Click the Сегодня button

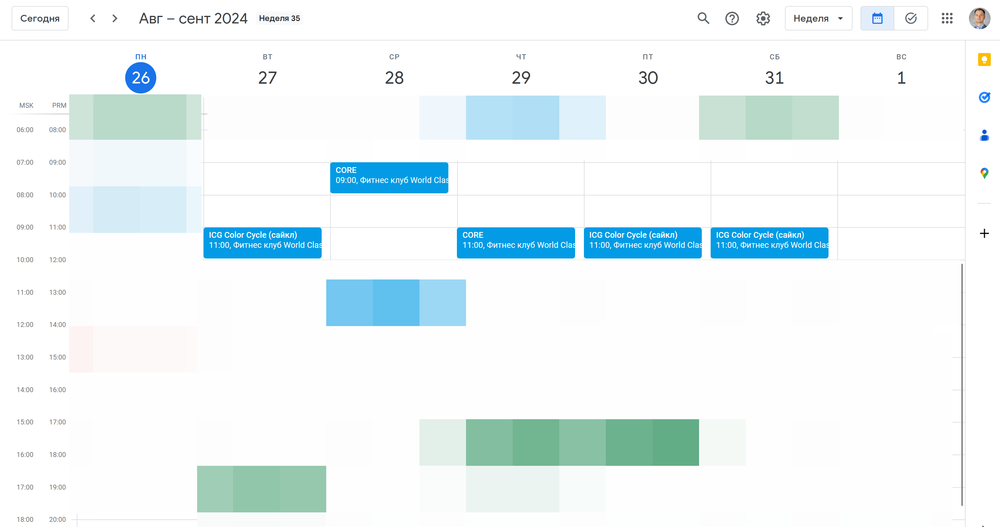coord(40,18)
